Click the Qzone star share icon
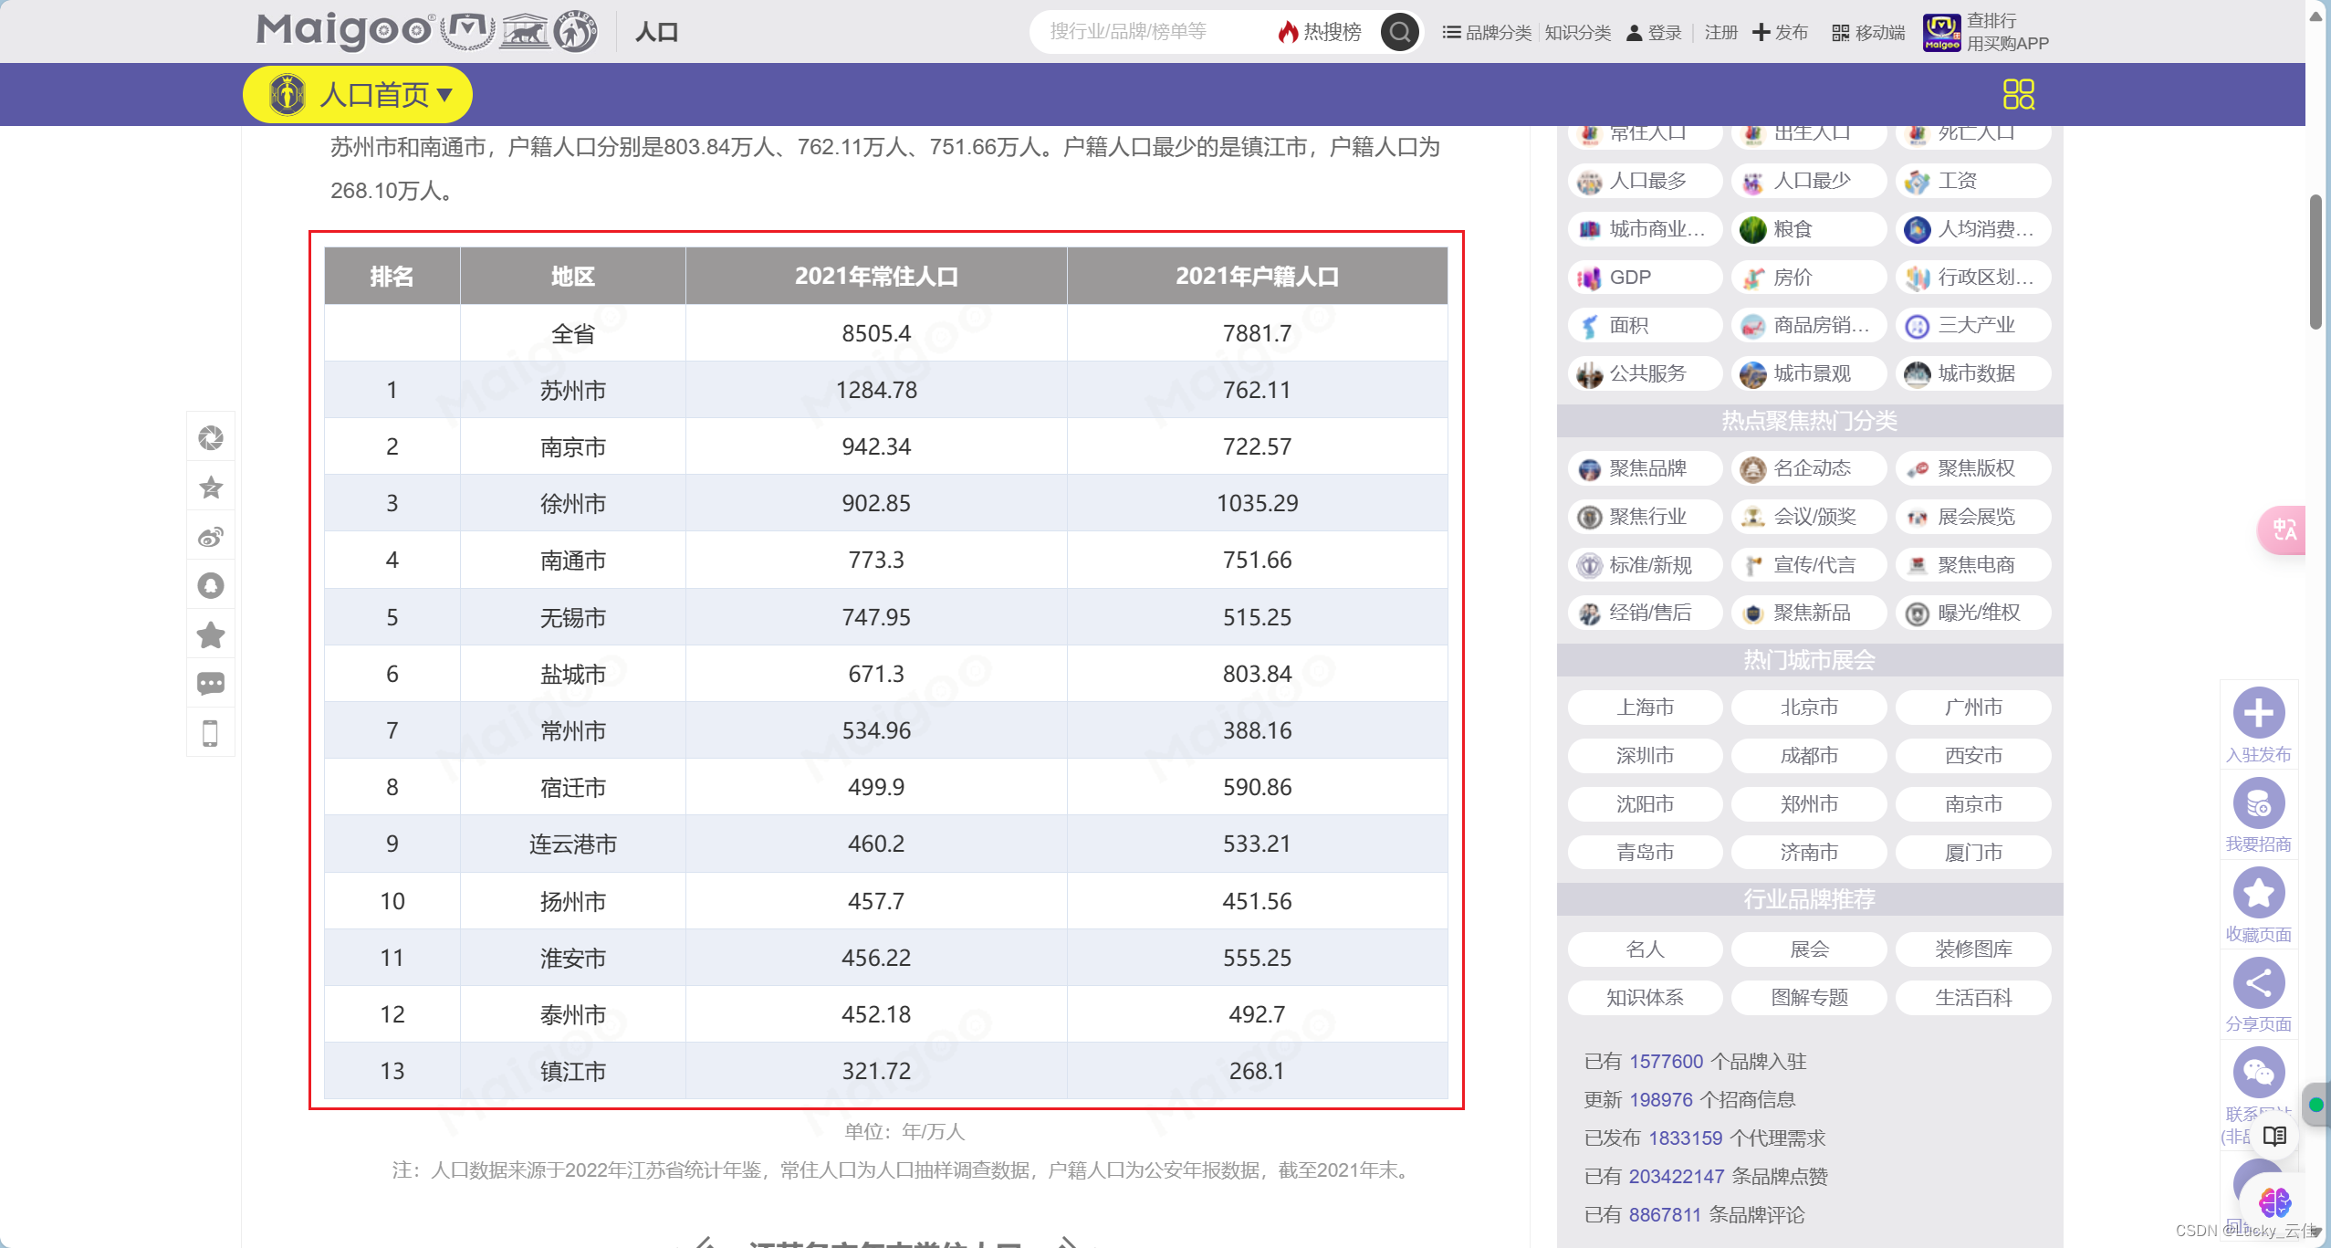Screen dimensions: 2331x1248 [211, 488]
